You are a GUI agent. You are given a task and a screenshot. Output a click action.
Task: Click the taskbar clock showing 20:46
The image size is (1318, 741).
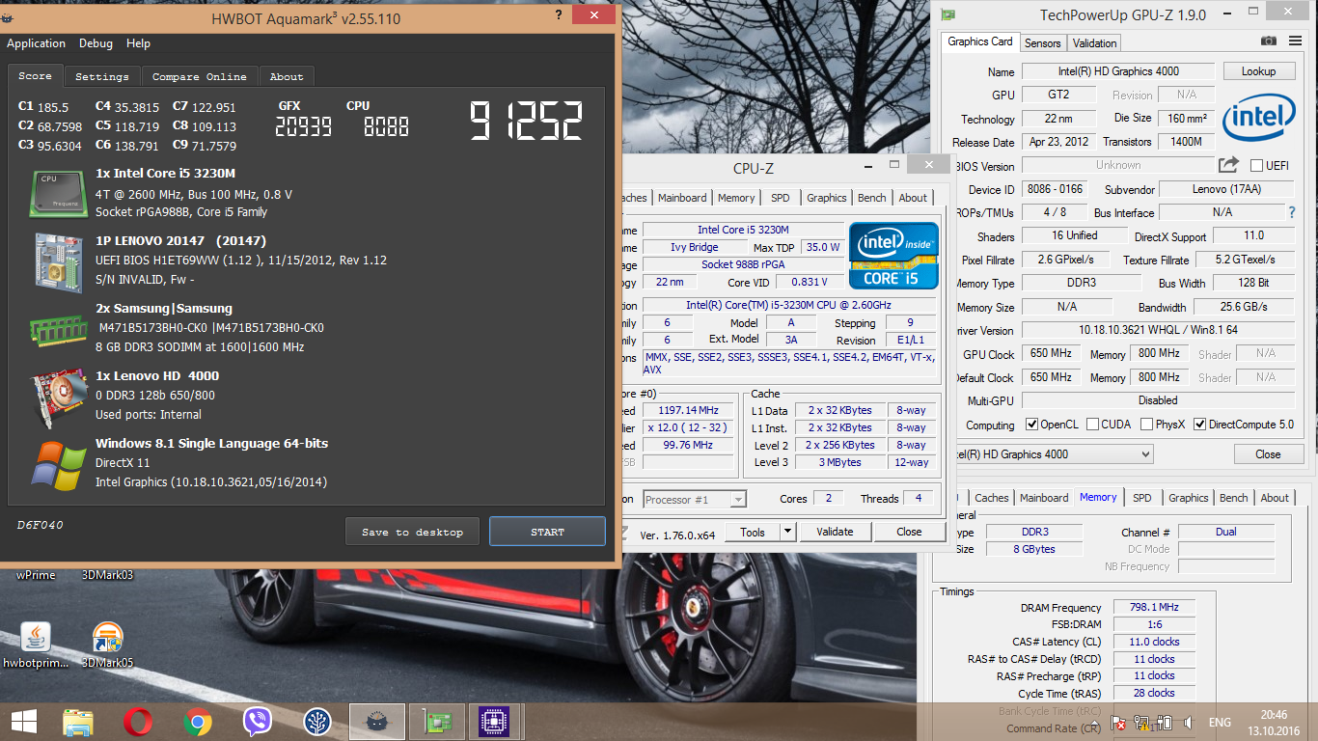coord(1274,716)
